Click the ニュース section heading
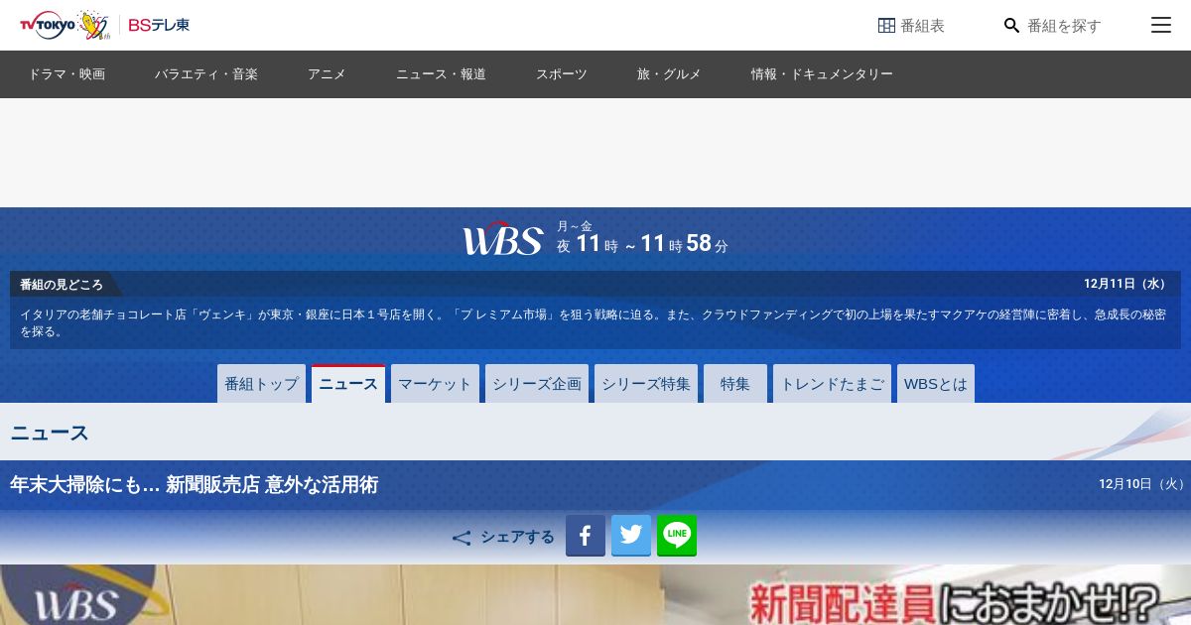1191x625 pixels. click(x=50, y=433)
